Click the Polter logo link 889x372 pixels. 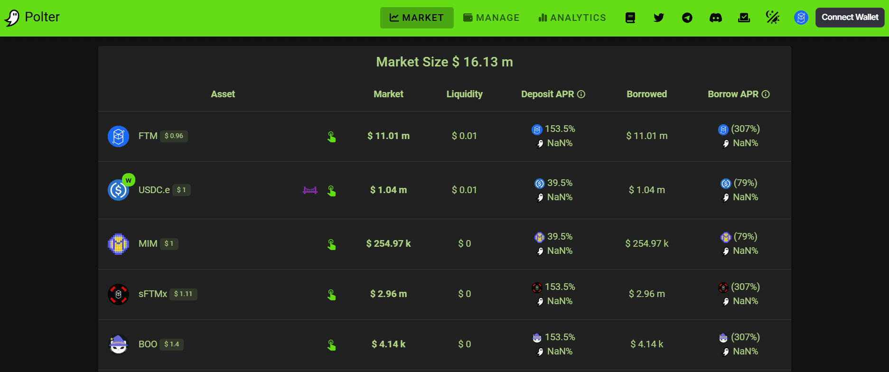click(x=32, y=18)
